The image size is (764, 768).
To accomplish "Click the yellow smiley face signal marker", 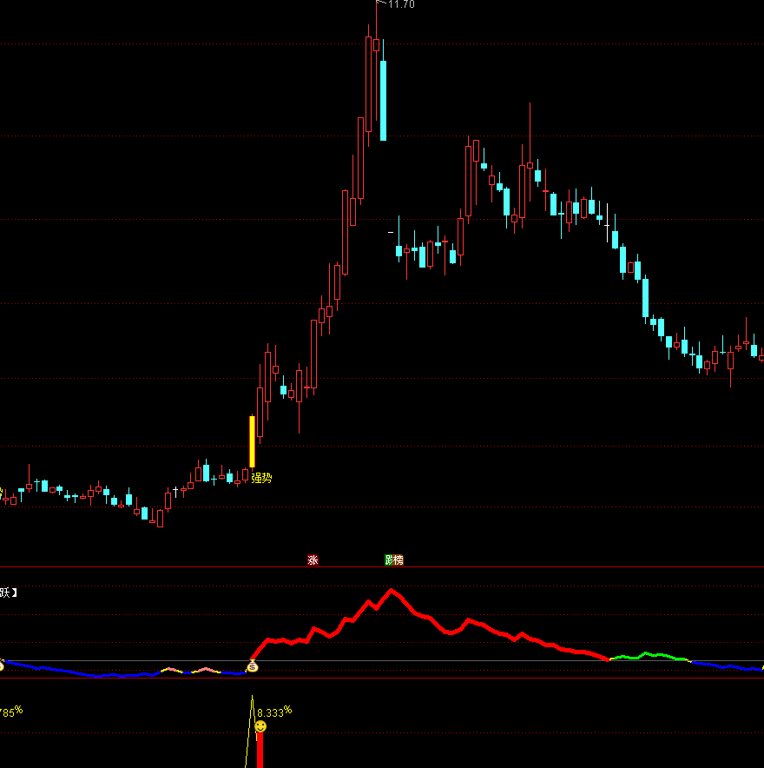I will tap(260, 725).
